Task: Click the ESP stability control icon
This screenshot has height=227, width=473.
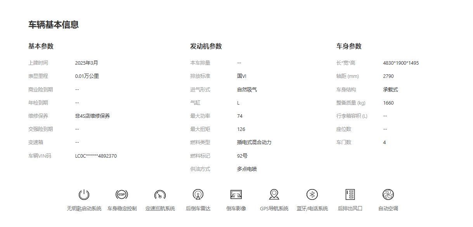Action: coord(122,194)
